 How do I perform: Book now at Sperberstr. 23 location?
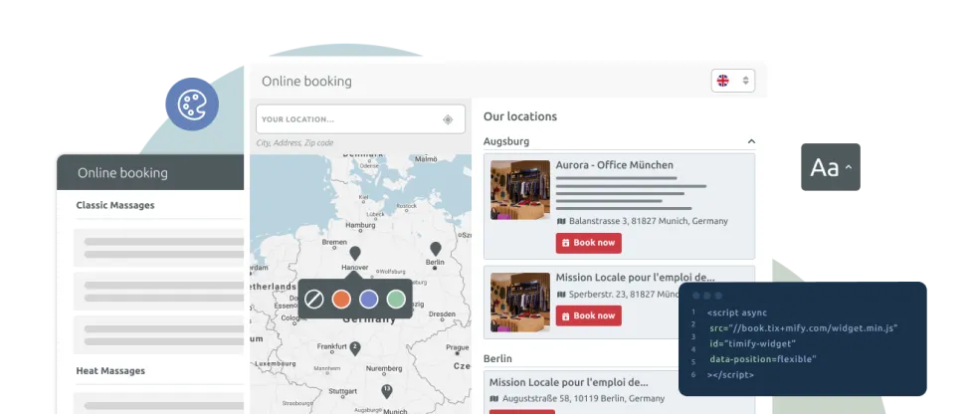(x=588, y=316)
